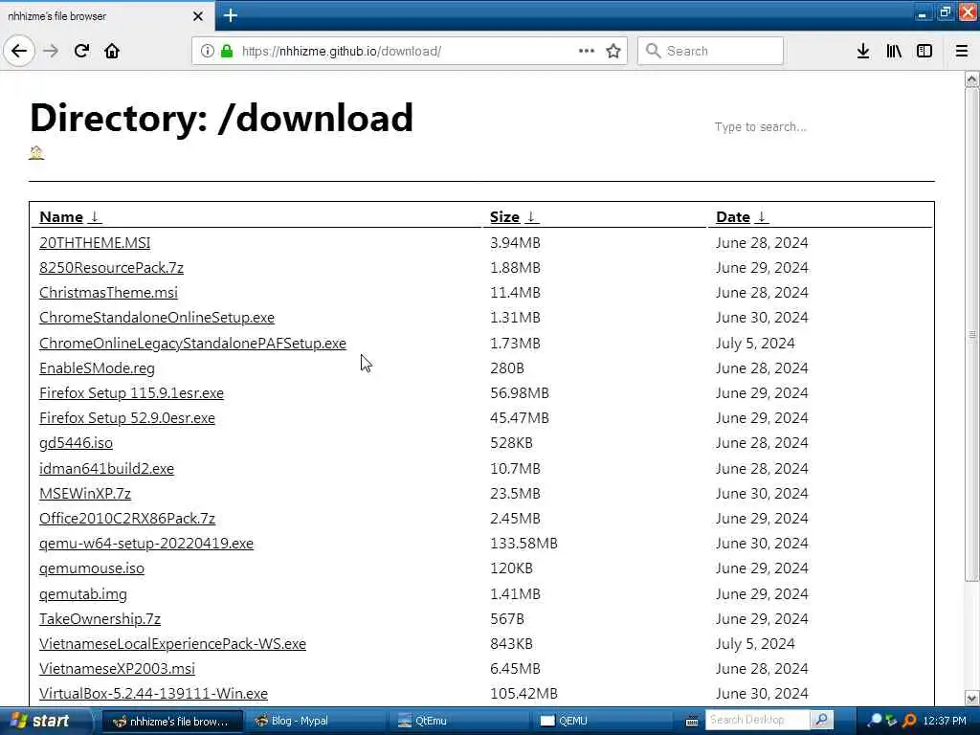The image size is (980, 735).
Task: Click the sort arrow beside Name
Action: pos(95,217)
